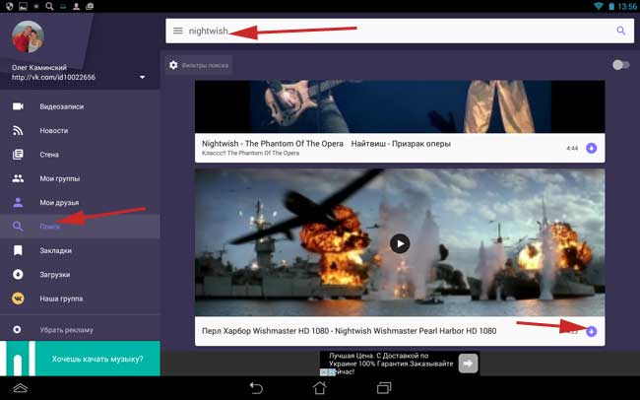Play the Pearl Harbor video

[399, 242]
